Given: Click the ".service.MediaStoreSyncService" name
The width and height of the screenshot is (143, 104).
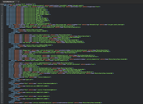Looking at the screenshot, I should tap(31, 75).
